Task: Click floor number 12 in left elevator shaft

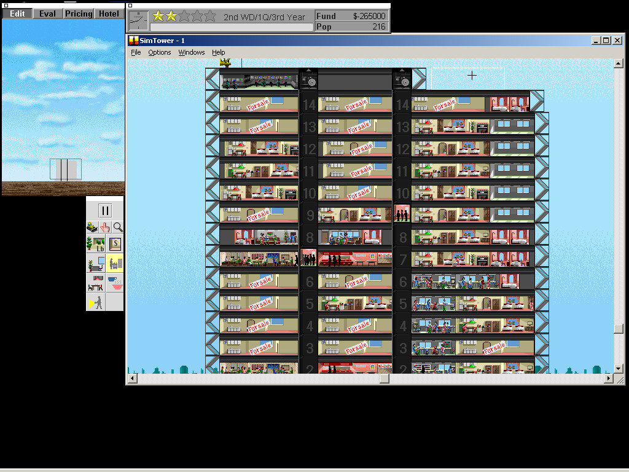Action: pos(309,149)
